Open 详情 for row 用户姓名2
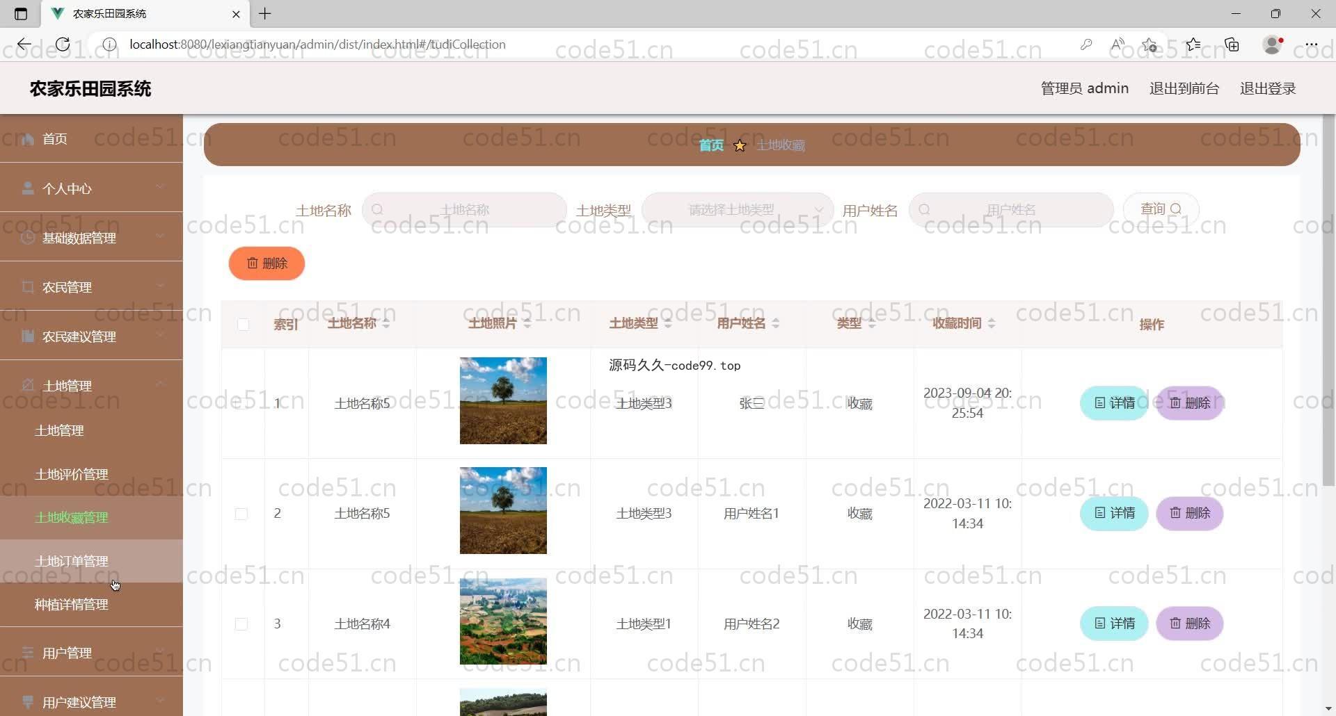 [x=1114, y=624]
